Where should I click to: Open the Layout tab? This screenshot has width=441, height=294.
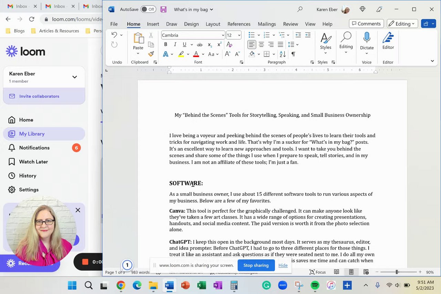[213, 24]
